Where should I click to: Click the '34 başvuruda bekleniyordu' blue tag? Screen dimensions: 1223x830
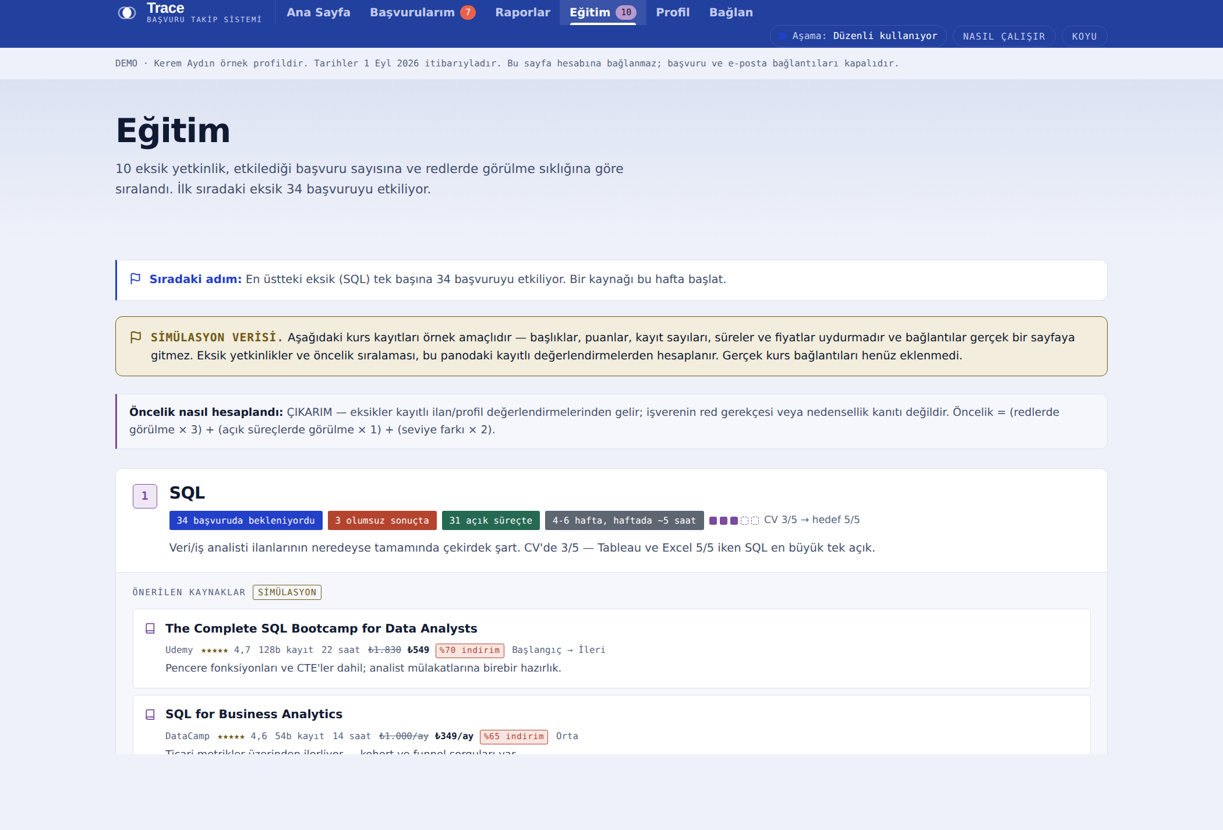pyautogui.click(x=246, y=520)
